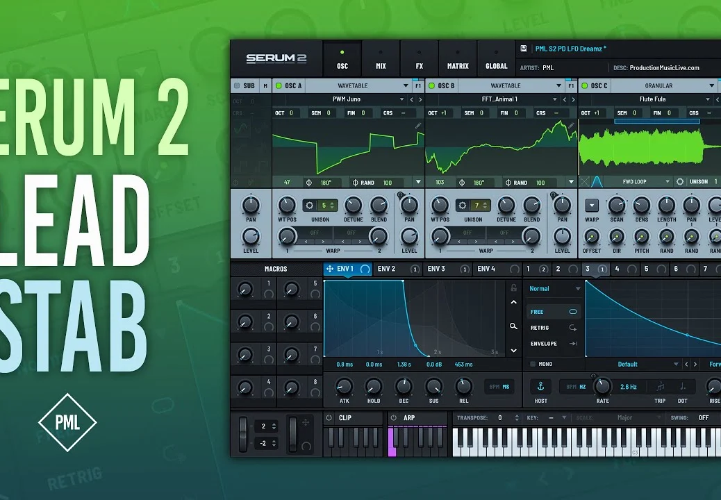721x500 pixels.
Task: Open the FFT_Animal 1 wavetable dropdown
Action: point(499,99)
